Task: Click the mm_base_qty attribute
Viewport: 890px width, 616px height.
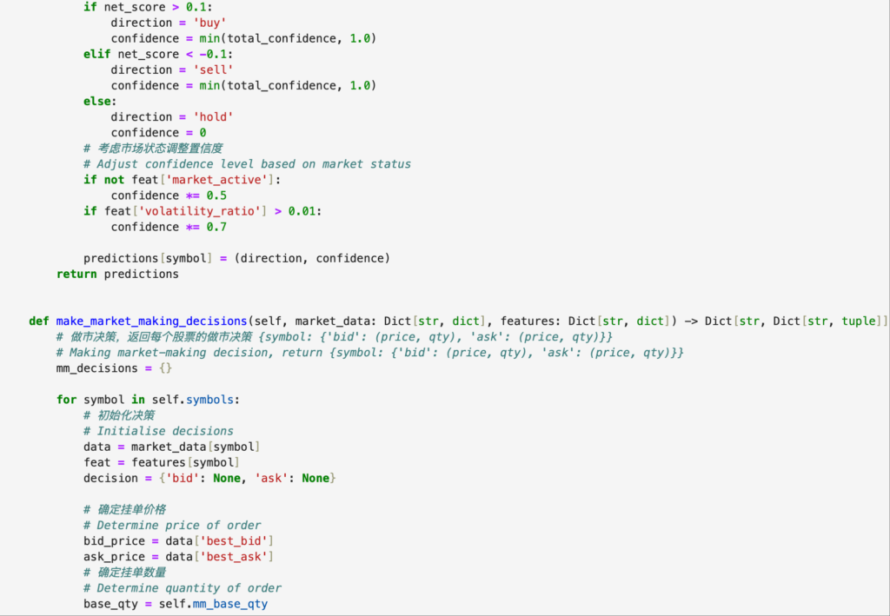Action: click(x=233, y=603)
